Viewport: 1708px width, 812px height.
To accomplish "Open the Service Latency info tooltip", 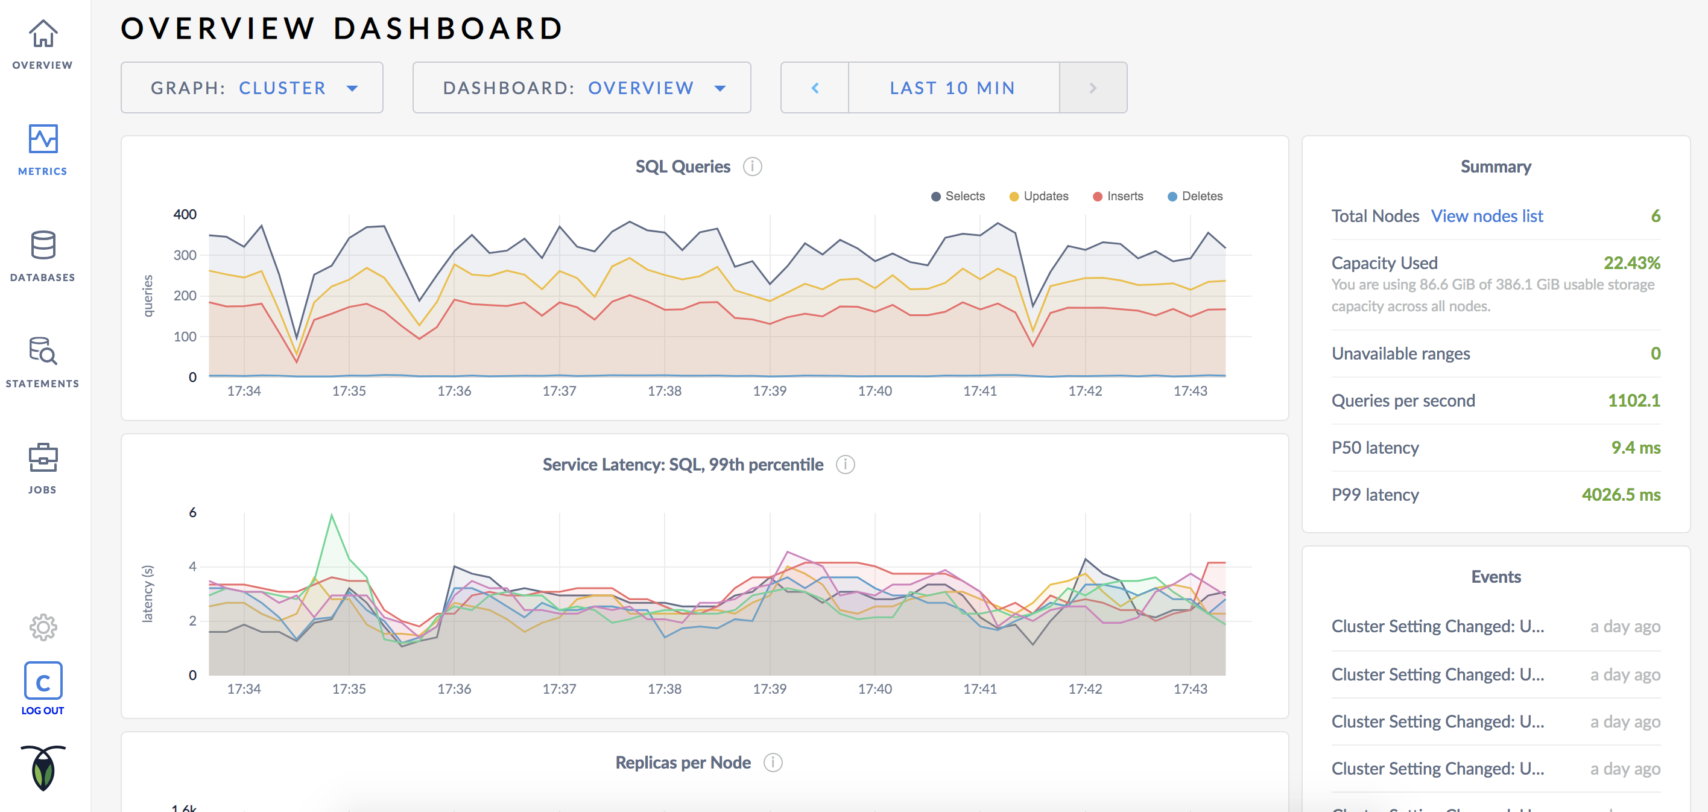I will click(x=845, y=465).
